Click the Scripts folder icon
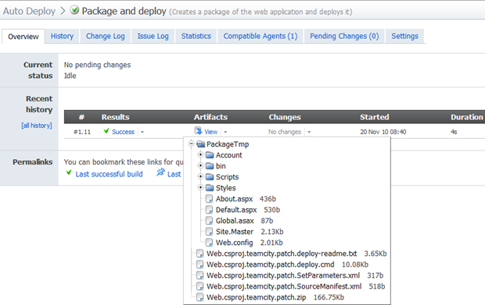 coord(210,177)
